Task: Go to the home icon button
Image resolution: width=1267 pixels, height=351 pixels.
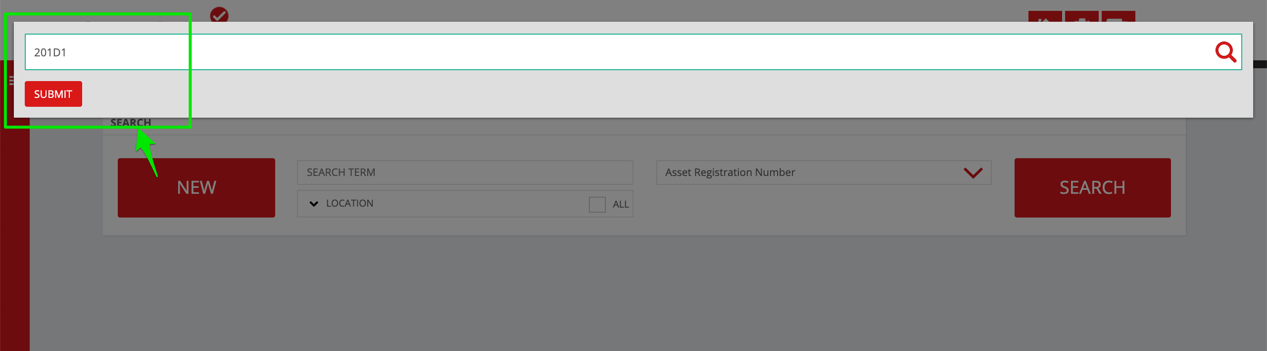Action: click(1045, 16)
